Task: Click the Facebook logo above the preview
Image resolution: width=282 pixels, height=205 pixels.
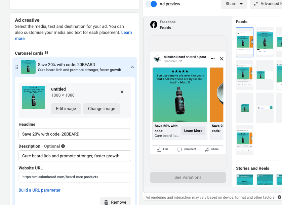Action: [x=154, y=24]
